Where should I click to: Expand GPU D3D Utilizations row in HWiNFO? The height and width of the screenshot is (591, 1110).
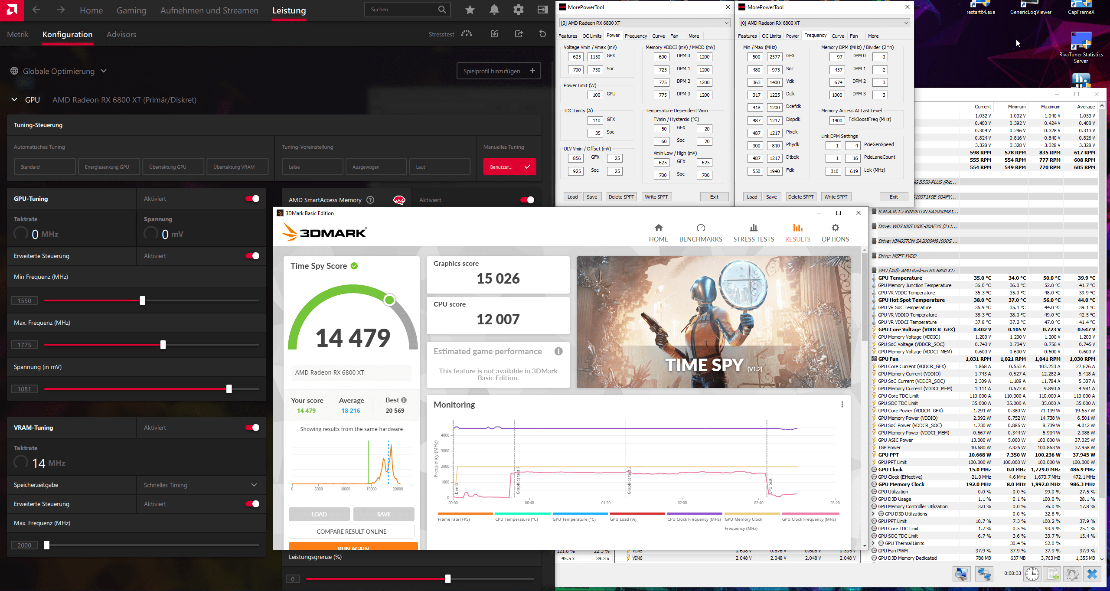[874, 514]
